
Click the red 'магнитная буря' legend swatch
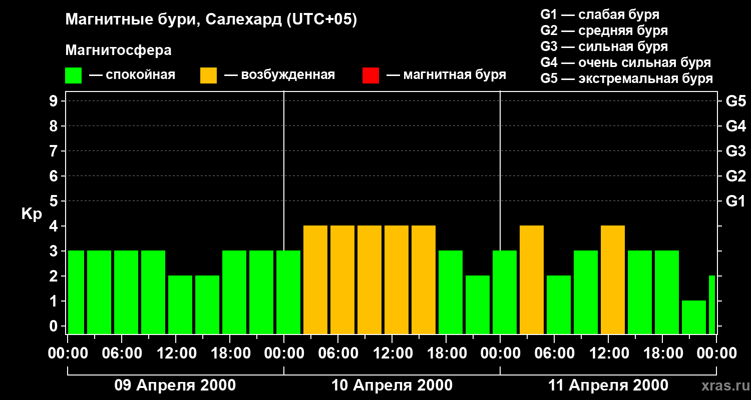click(x=370, y=75)
